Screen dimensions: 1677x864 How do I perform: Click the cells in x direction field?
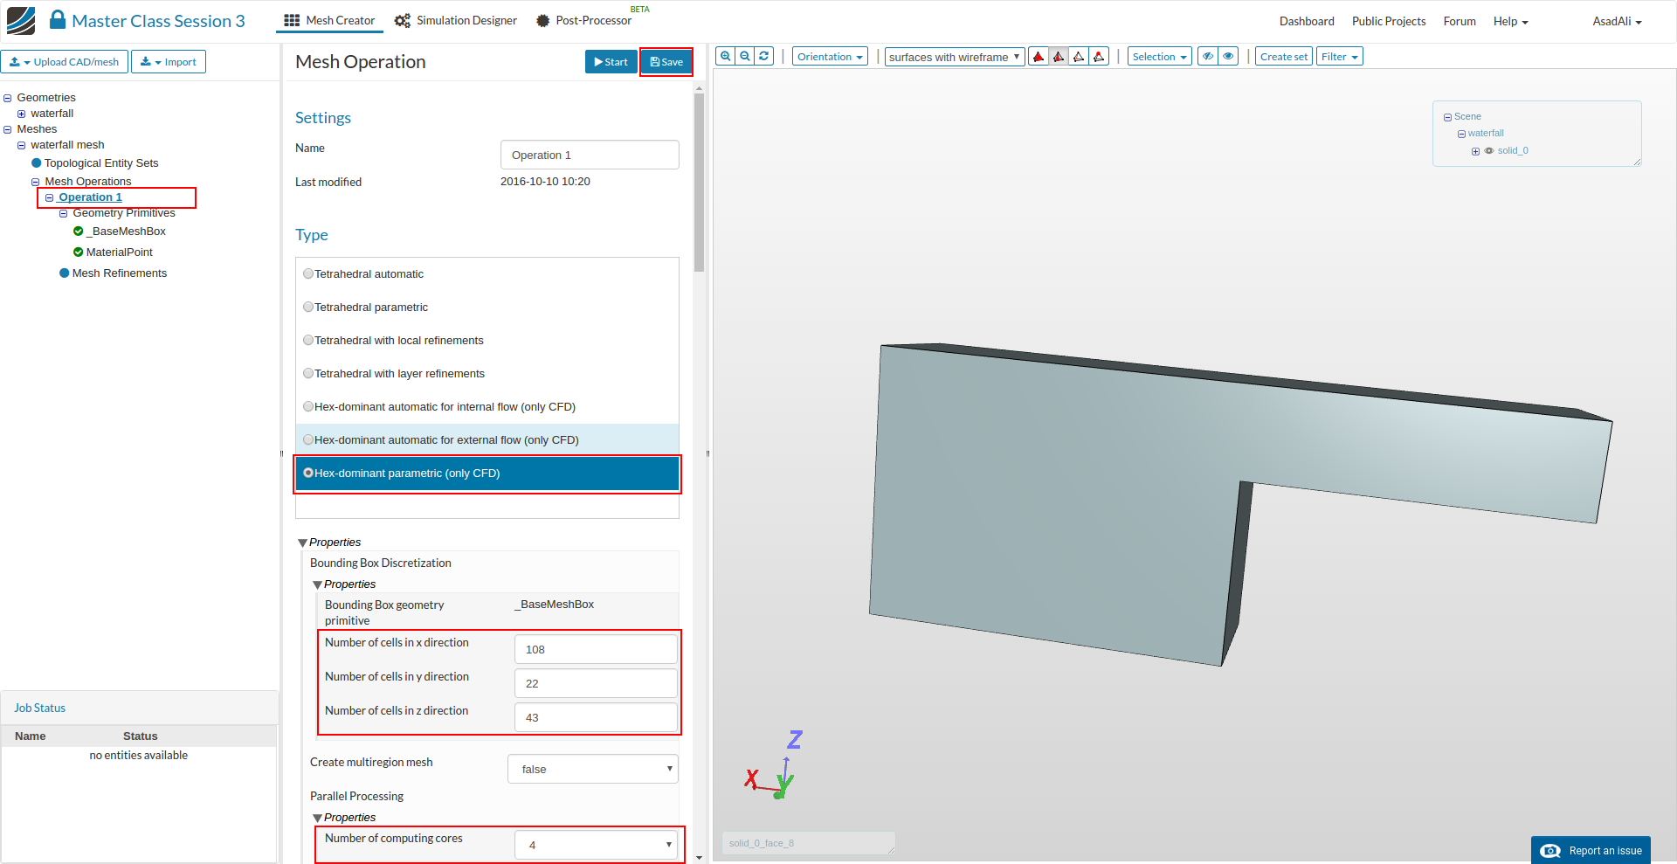596,649
